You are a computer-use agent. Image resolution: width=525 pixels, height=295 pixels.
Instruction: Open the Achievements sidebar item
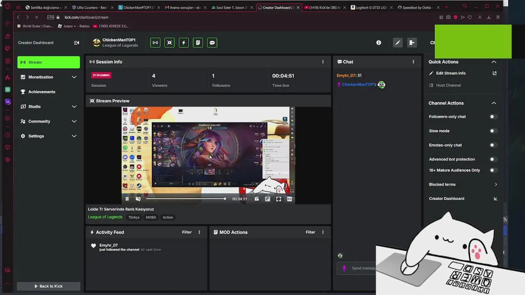tap(41, 92)
